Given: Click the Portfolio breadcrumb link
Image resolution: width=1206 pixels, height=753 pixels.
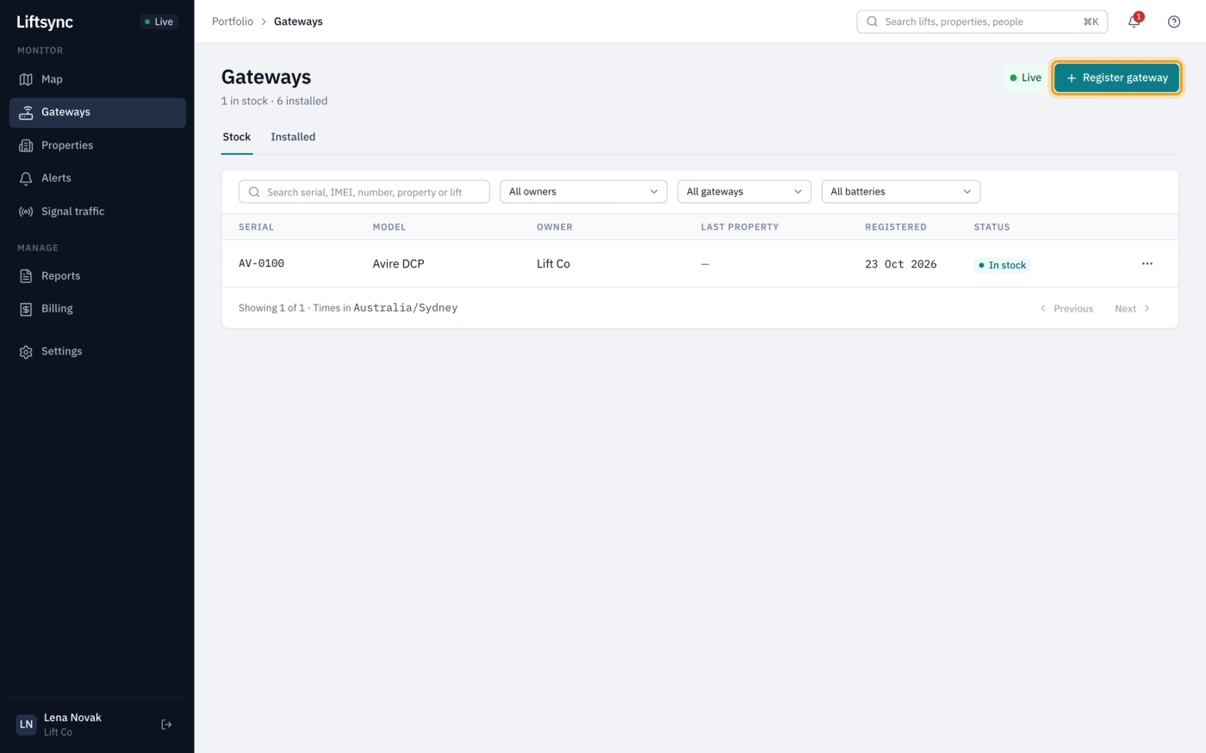Looking at the screenshot, I should click(233, 22).
